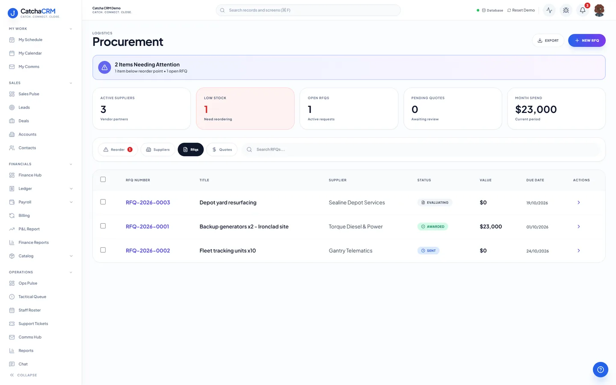
Task: Open the Low Stock summary card
Action: [x=245, y=109]
